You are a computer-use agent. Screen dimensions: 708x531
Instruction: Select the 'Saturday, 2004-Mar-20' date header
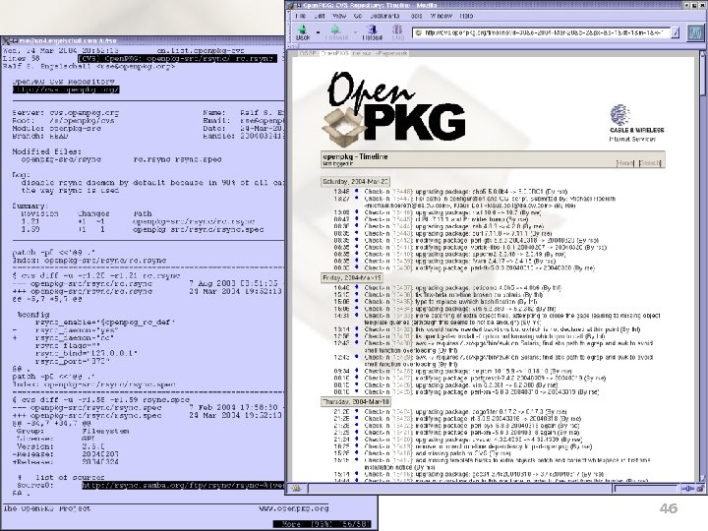pyautogui.click(x=355, y=182)
